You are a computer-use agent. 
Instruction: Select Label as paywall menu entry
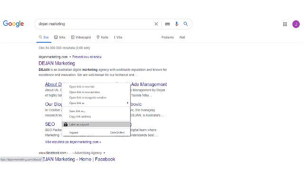click(96, 124)
